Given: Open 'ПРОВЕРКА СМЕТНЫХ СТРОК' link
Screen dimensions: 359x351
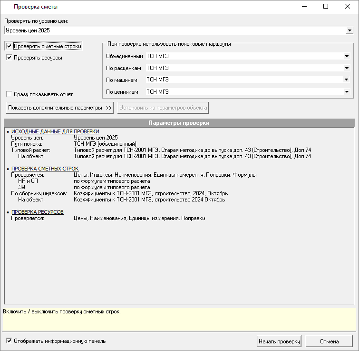Looking at the screenshot, I should [x=45, y=169].
